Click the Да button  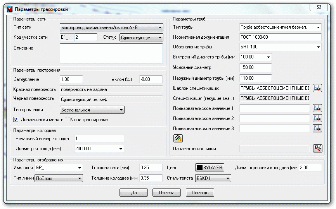click(134, 192)
